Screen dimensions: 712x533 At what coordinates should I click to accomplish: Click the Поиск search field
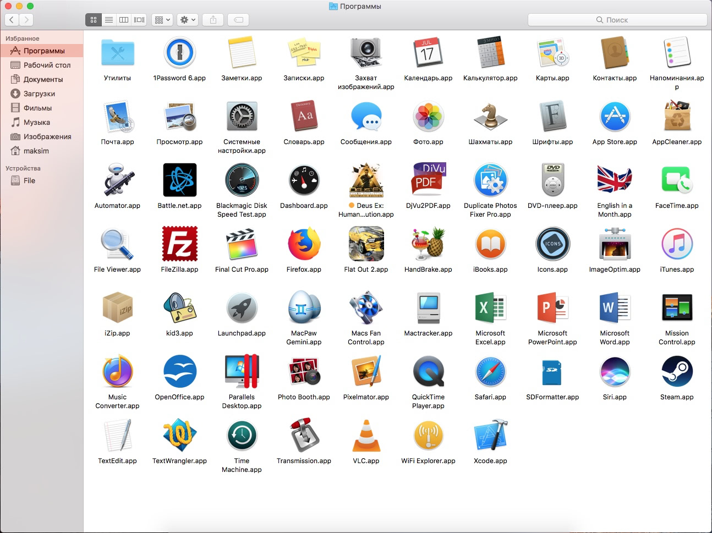pyautogui.click(x=617, y=20)
